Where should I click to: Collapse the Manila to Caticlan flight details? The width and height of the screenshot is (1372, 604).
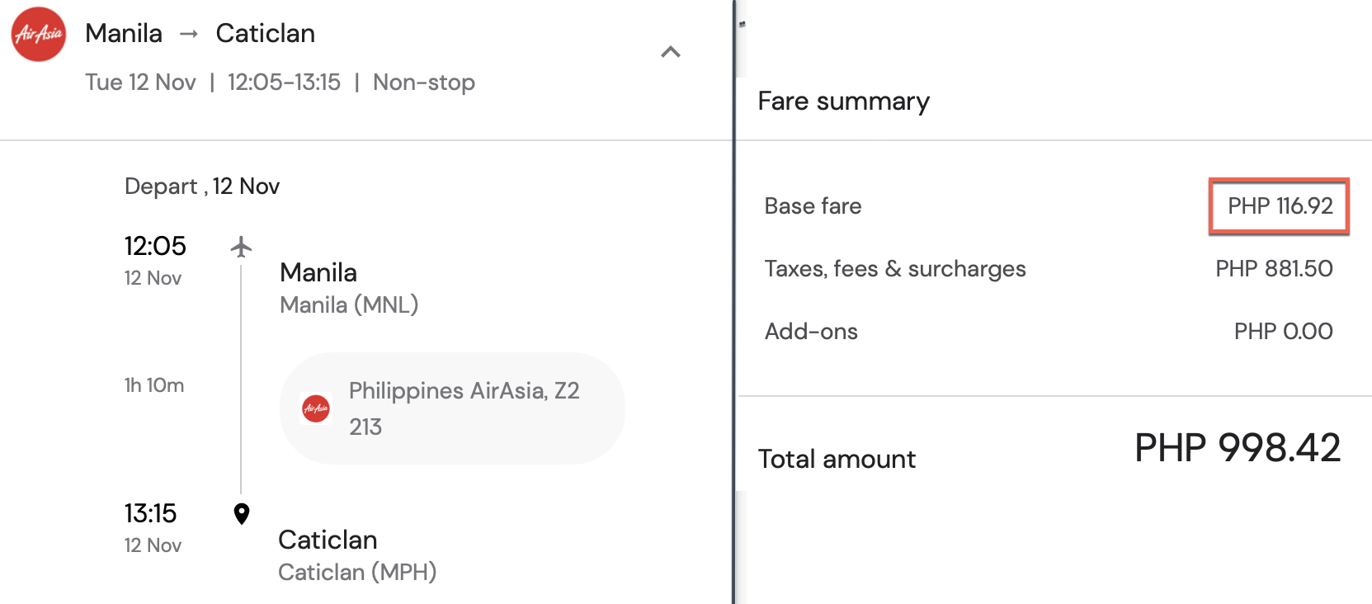[671, 52]
